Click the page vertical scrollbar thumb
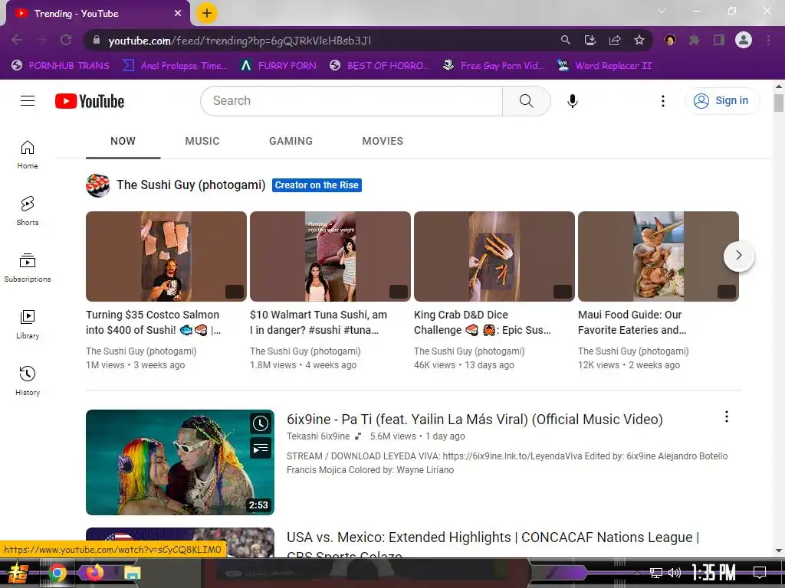 tap(779, 103)
